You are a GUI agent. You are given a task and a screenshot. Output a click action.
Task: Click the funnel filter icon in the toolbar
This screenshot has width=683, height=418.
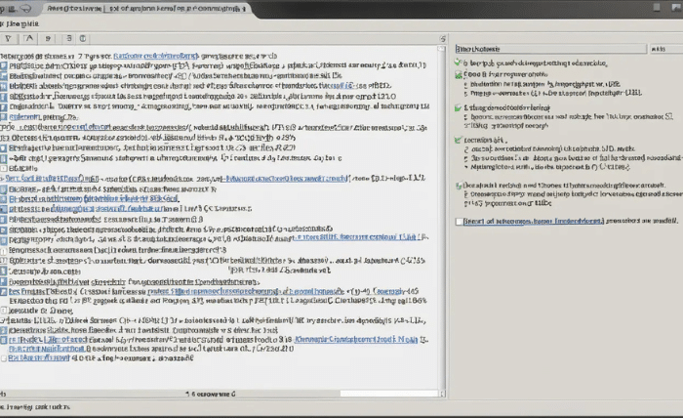(x=9, y=38)
